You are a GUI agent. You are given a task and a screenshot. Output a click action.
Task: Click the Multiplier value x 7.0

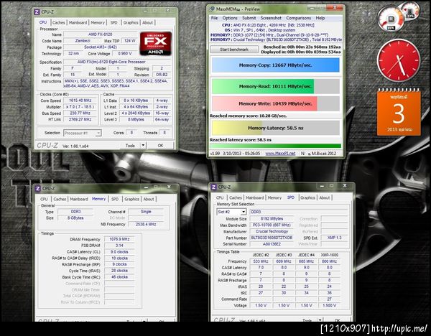click(x=80, y=107)
